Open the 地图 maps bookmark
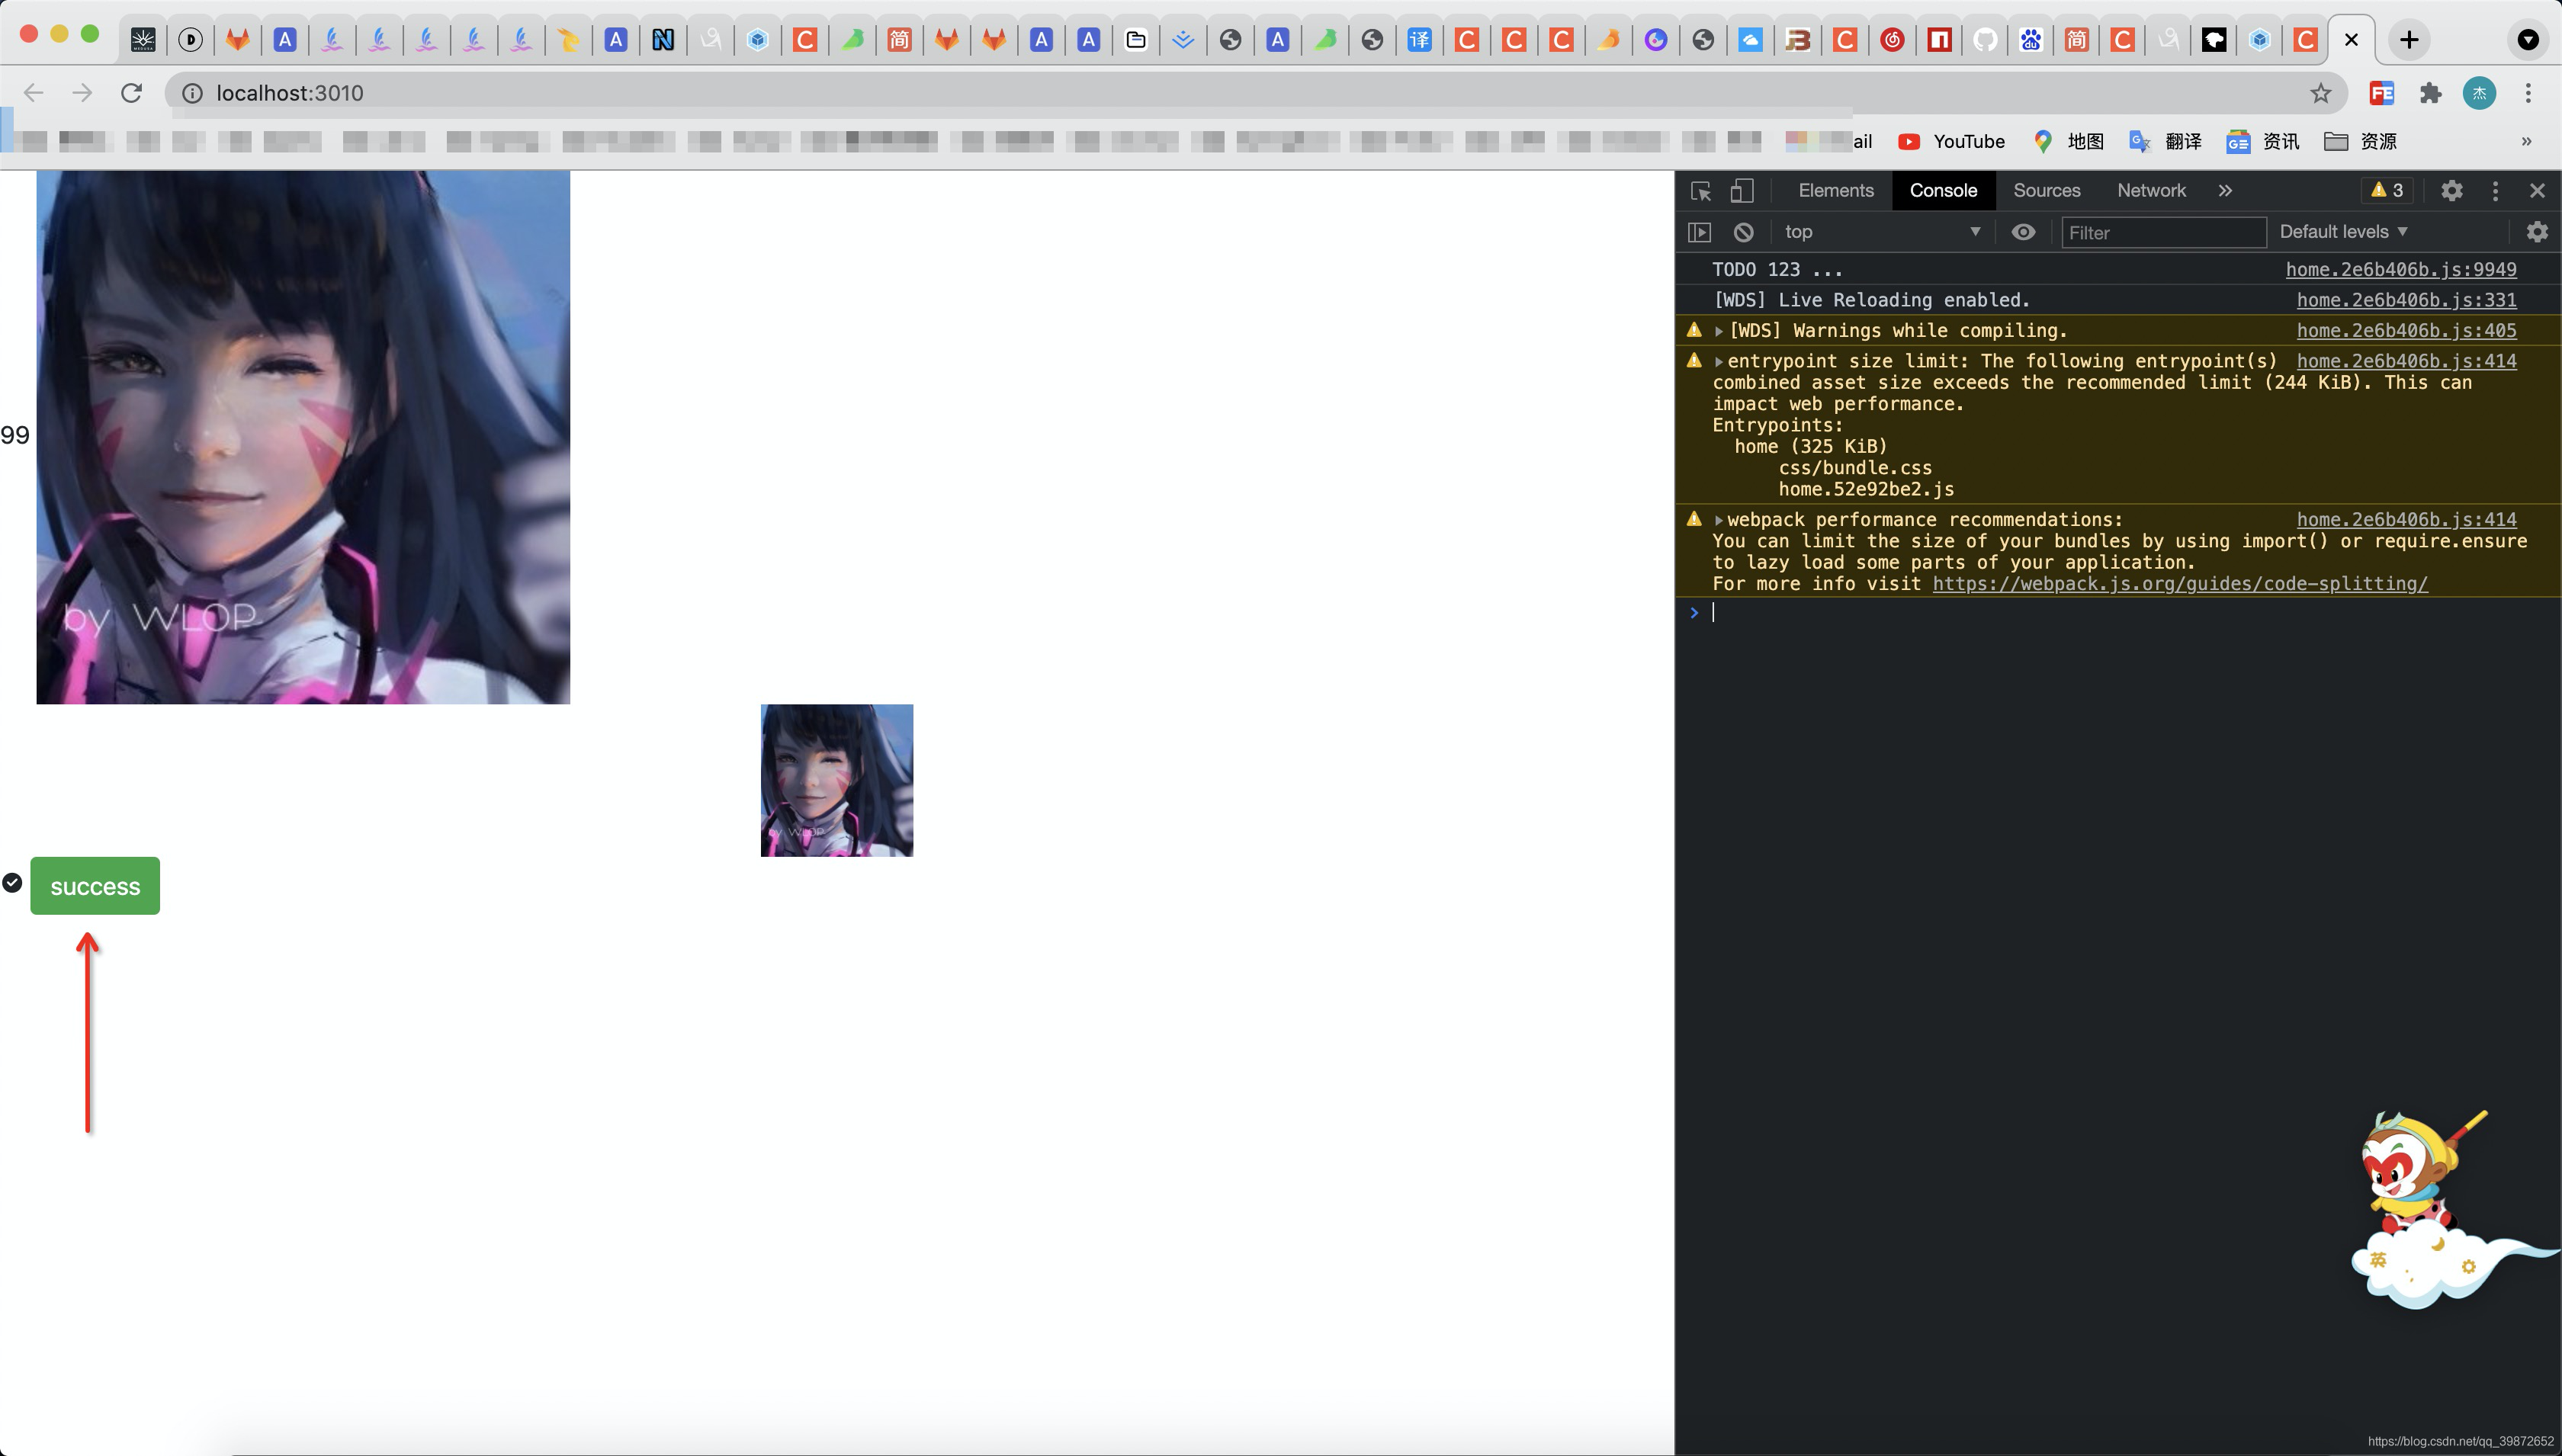The width and height of the screenshot is (2562, 1456). [2068, 142]
